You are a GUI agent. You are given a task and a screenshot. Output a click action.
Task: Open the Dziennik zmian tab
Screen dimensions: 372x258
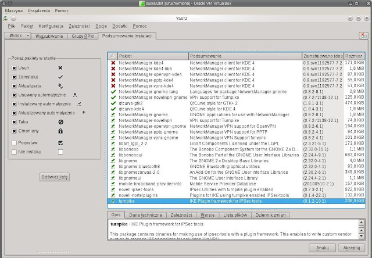click(270, 215)
